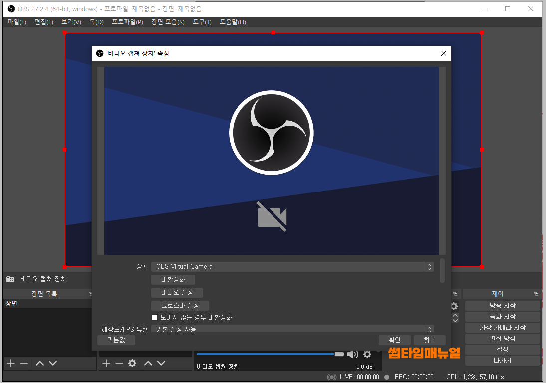Click the CPU: 1.2%, 57.10 fps readout
The width and height of the screenshot is (546, 383).
point(475,377)
